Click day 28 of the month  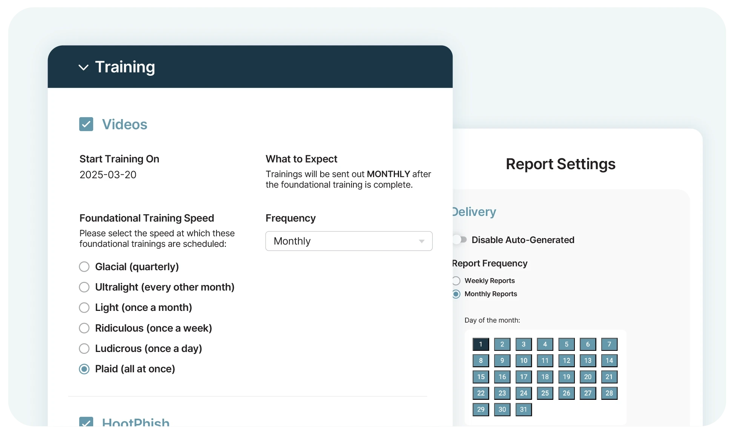point(609,393)
